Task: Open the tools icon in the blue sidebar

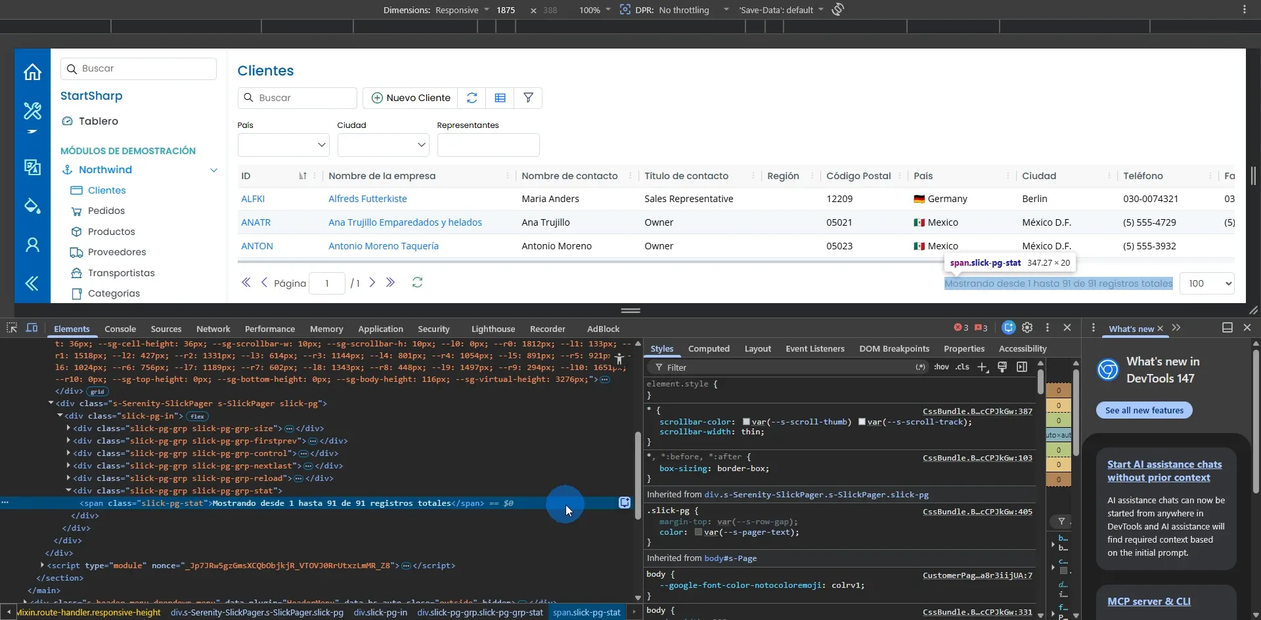Action: click(32, 110)
